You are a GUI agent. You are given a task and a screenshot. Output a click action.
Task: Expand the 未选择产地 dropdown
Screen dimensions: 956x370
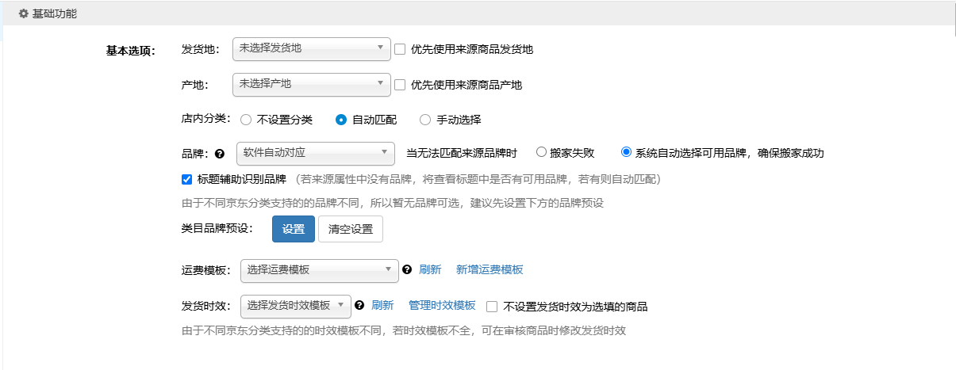click(x=311, y=84)
